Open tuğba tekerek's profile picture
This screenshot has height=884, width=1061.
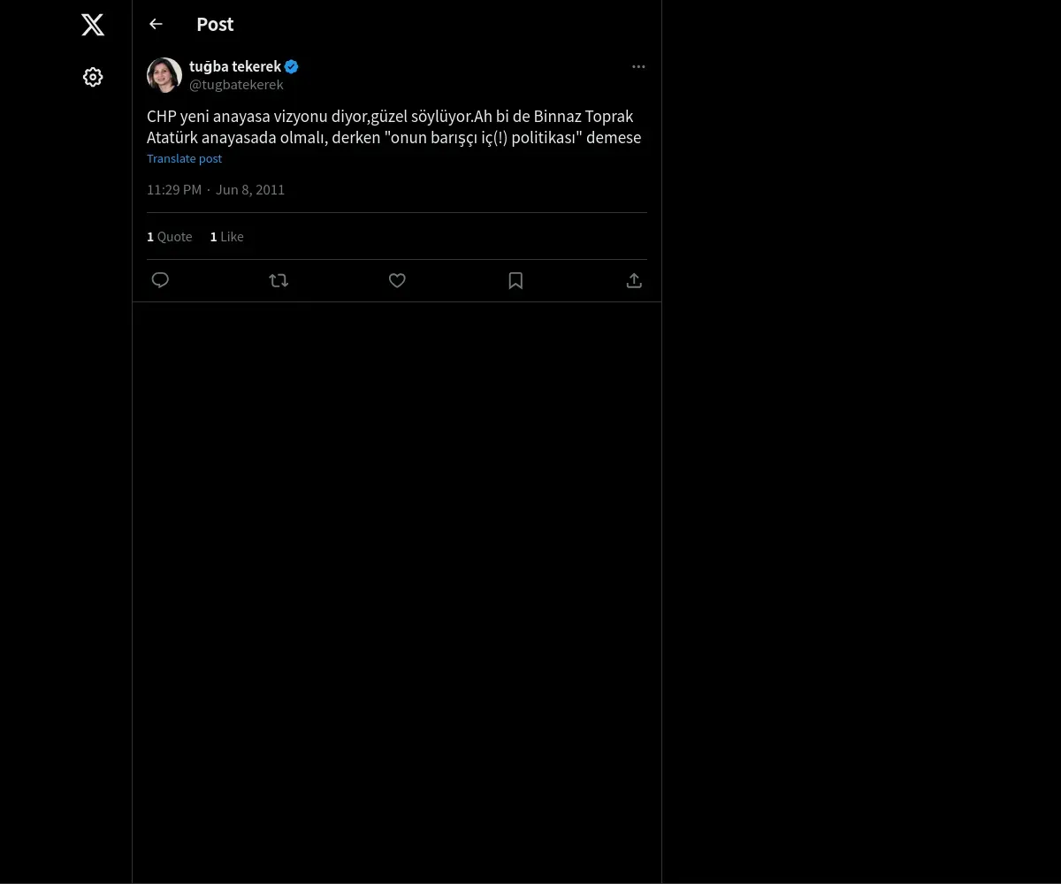[x=164, y=75]
